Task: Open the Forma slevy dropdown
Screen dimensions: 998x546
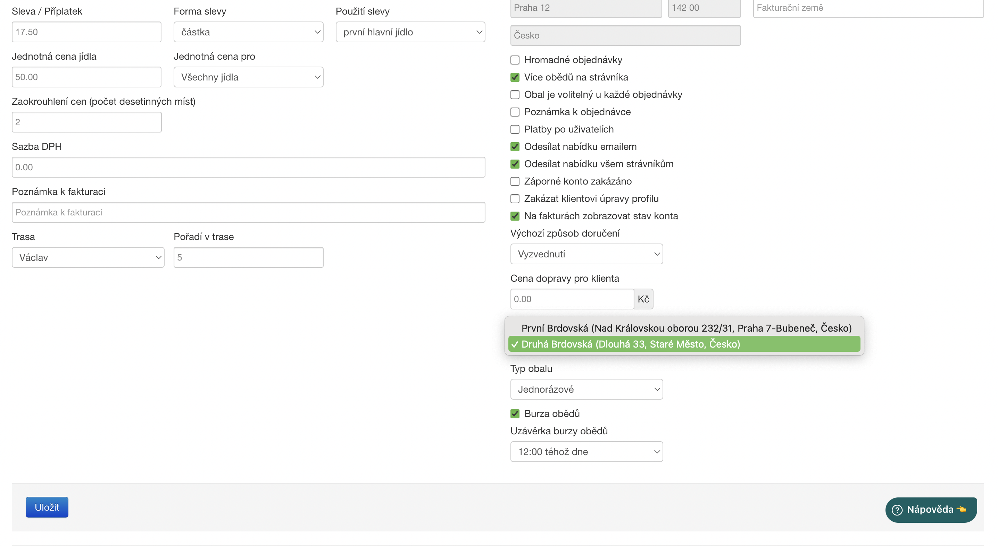Action: click(248, 32)
